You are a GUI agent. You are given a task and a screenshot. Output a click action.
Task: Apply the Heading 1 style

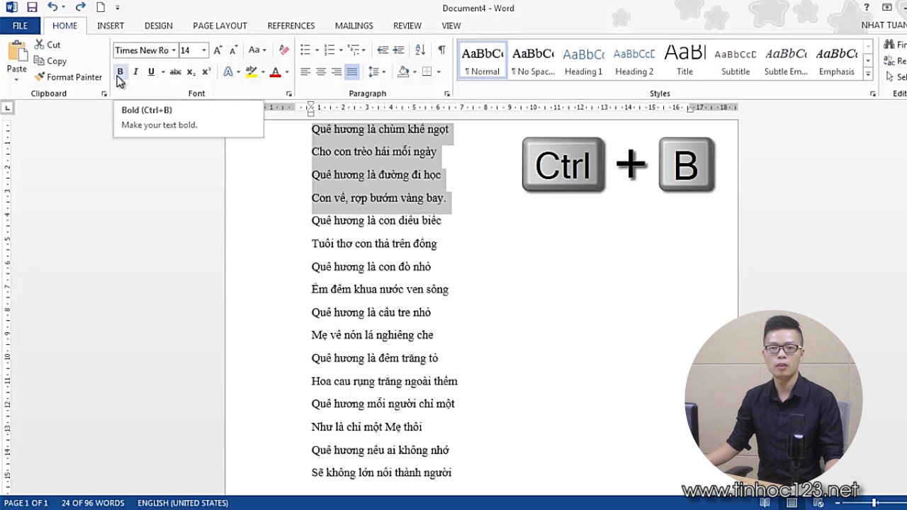583,61
